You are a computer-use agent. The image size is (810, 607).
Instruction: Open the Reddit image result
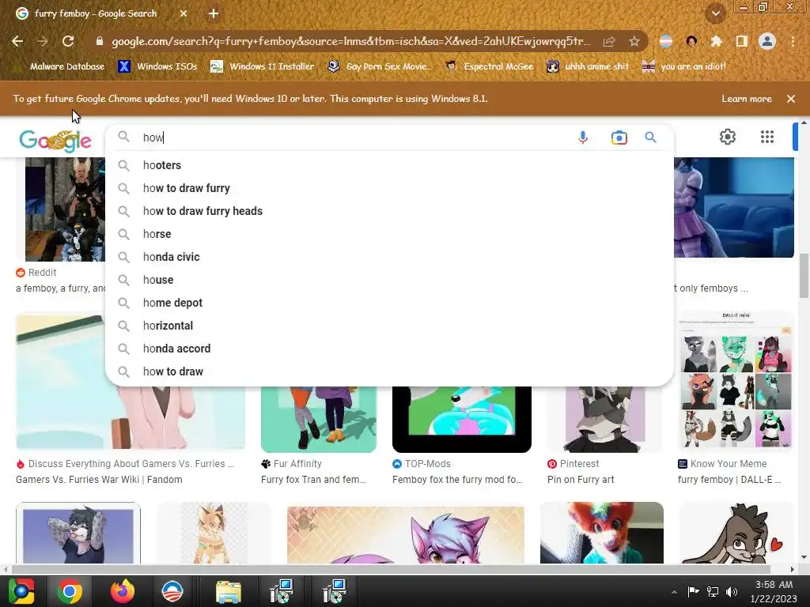click(x=65, y=209)
